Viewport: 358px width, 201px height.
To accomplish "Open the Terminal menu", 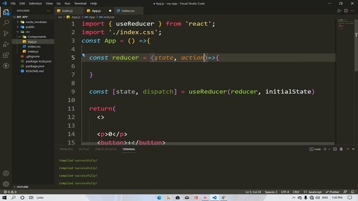I will click(x=81, y=3).
